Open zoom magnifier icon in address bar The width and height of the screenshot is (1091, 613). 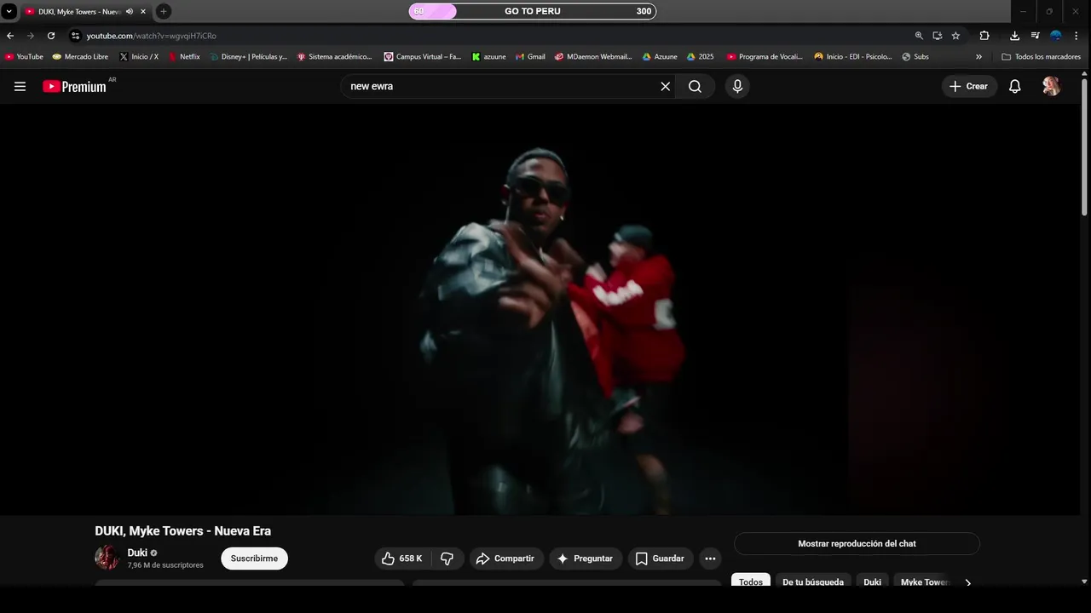(x=919, y=36)
